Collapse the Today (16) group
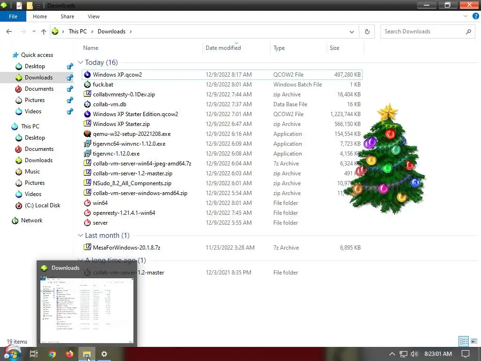The image size is (481, 361). 80,63
